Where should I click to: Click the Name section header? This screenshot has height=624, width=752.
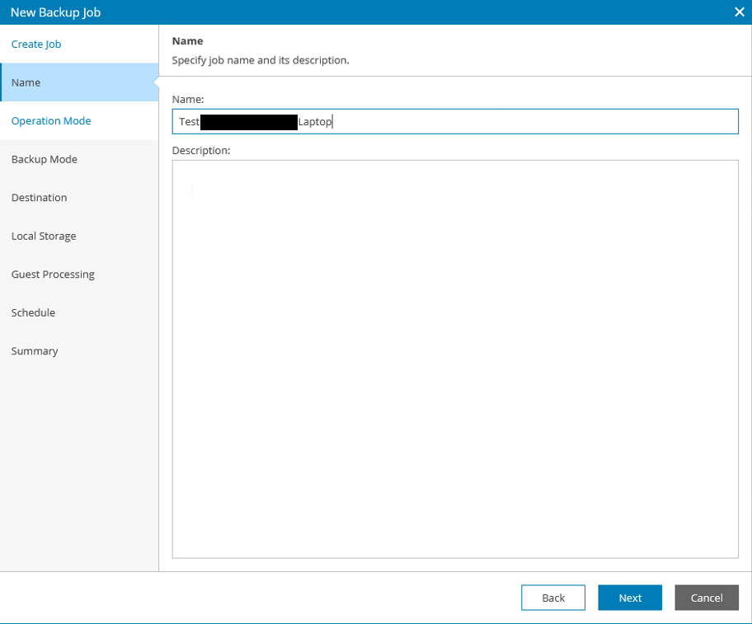tap(187, 40)
